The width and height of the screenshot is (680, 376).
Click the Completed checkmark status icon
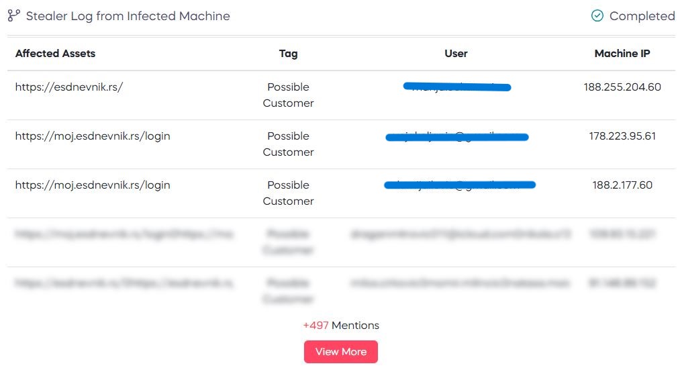(597, 15)
